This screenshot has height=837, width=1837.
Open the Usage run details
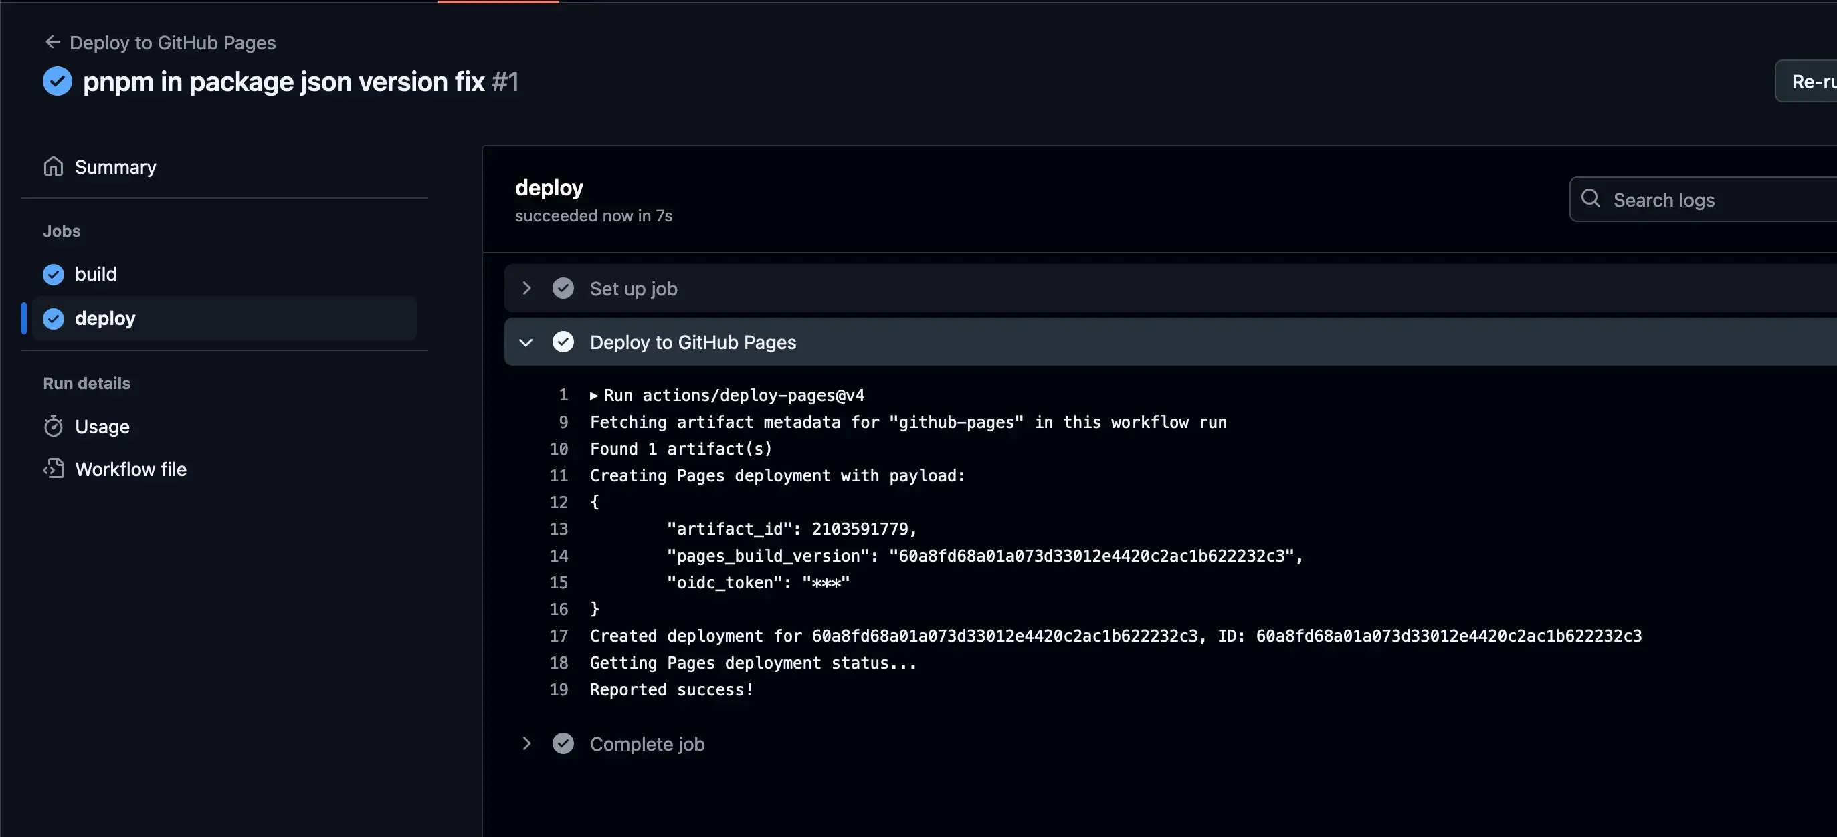(x=102, y=427)
